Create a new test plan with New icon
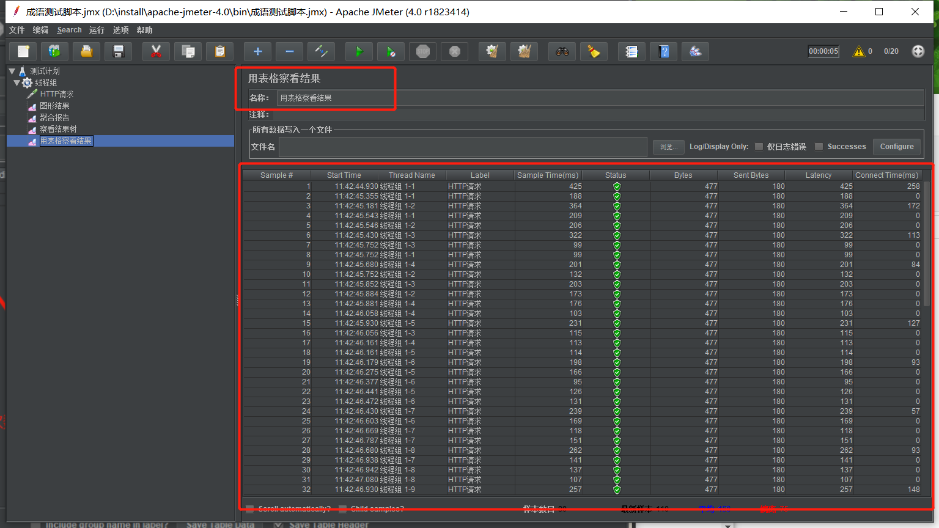This screenshot has width=939, height=528. (23, 52)
